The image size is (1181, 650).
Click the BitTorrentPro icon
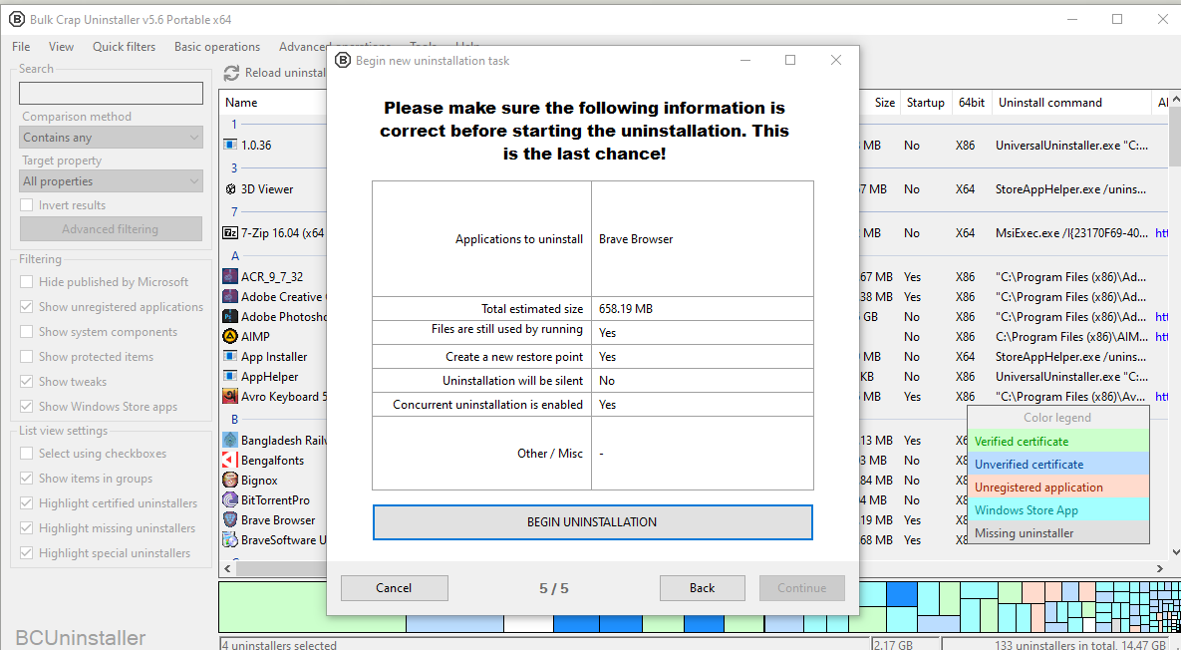point(230,499)
